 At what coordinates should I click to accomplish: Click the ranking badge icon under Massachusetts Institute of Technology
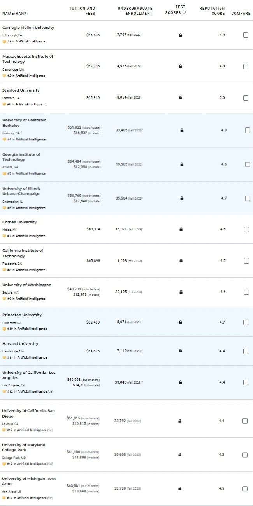coord(4,76)
